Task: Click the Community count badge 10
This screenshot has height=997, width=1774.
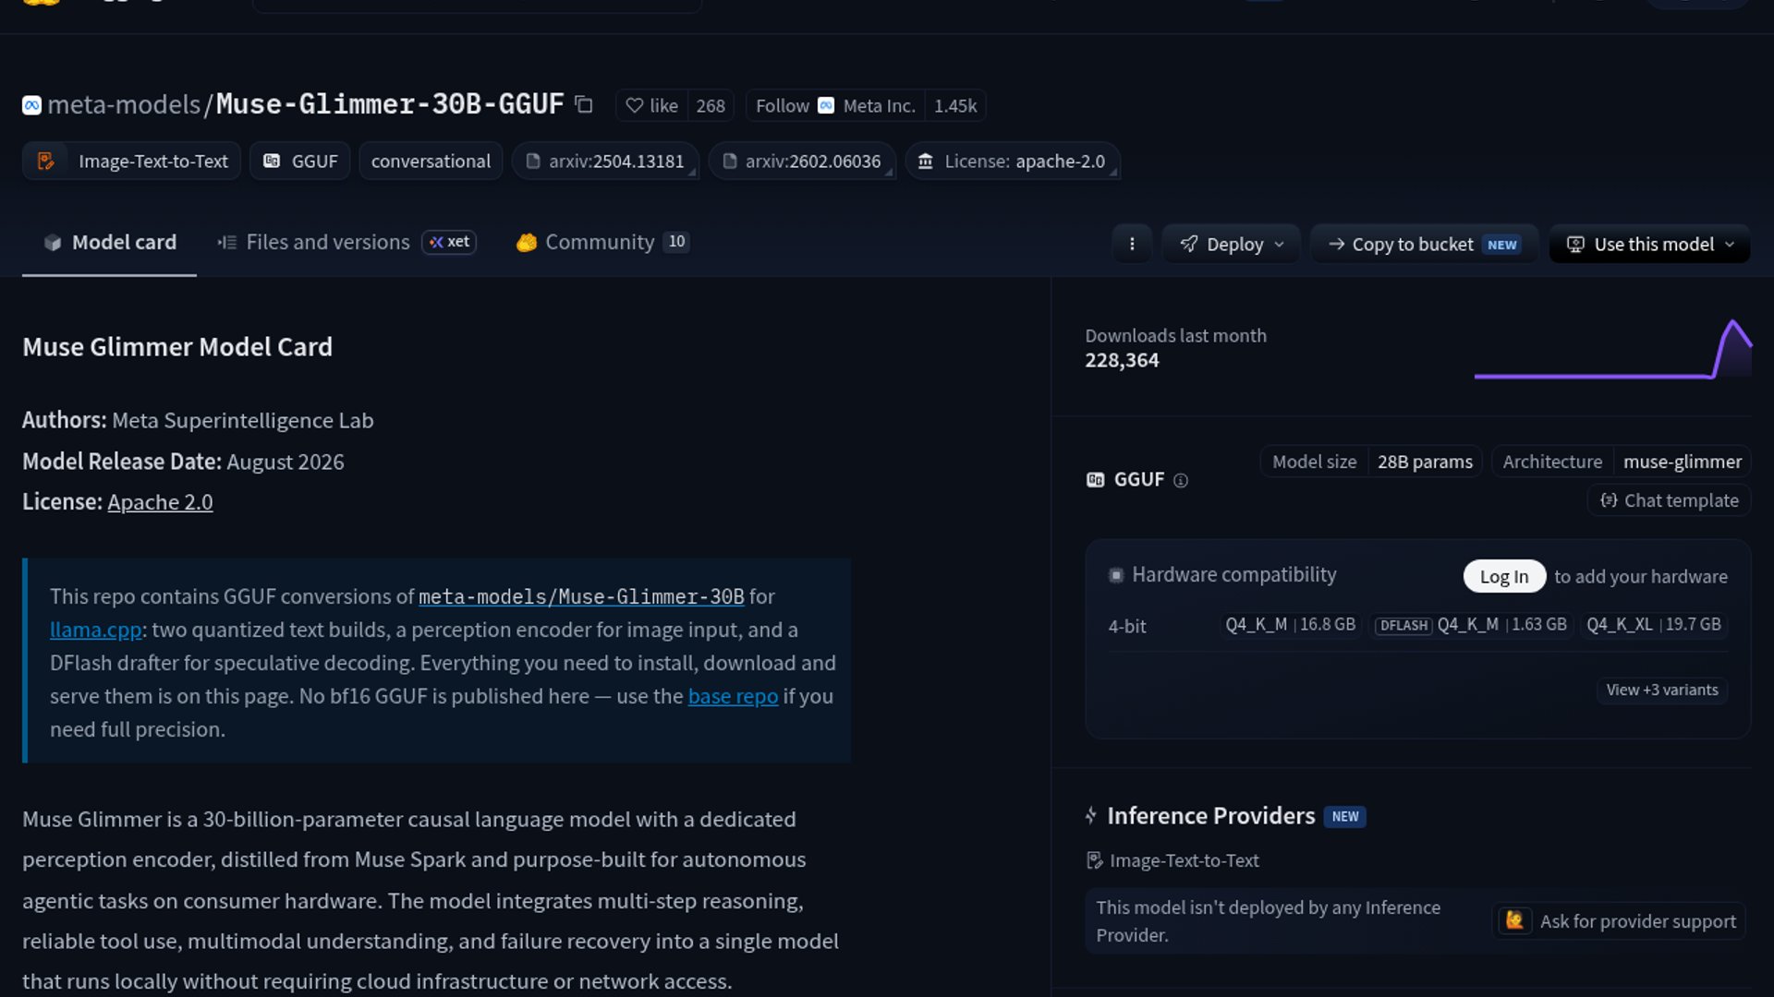Action: (676, 242)
